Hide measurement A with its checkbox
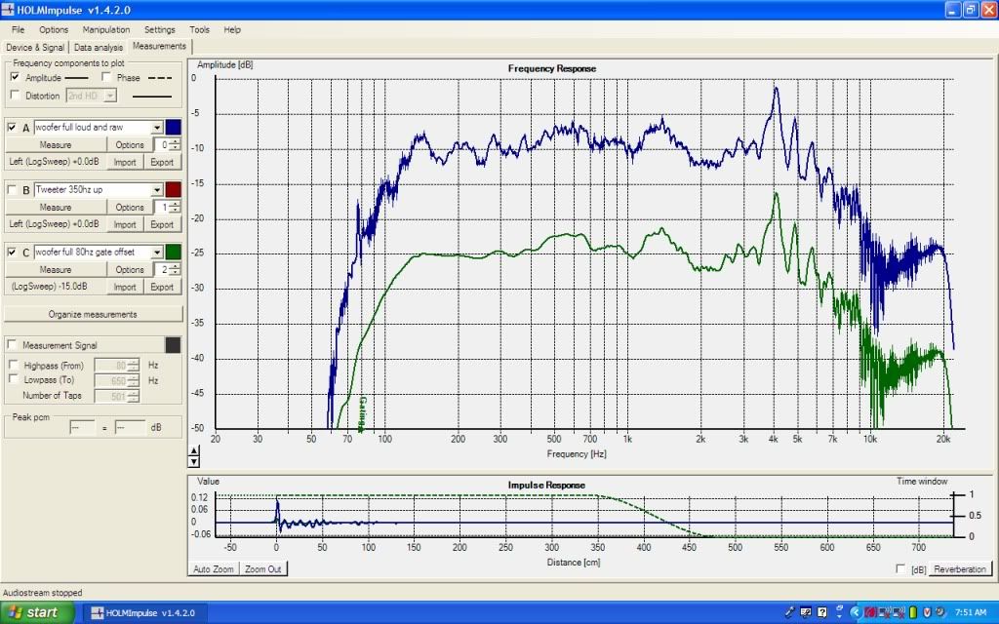The image size is (999, 624). point(12,128)
